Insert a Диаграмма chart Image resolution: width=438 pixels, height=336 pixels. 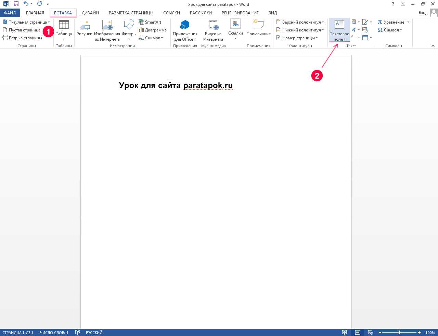pos(153,30)
